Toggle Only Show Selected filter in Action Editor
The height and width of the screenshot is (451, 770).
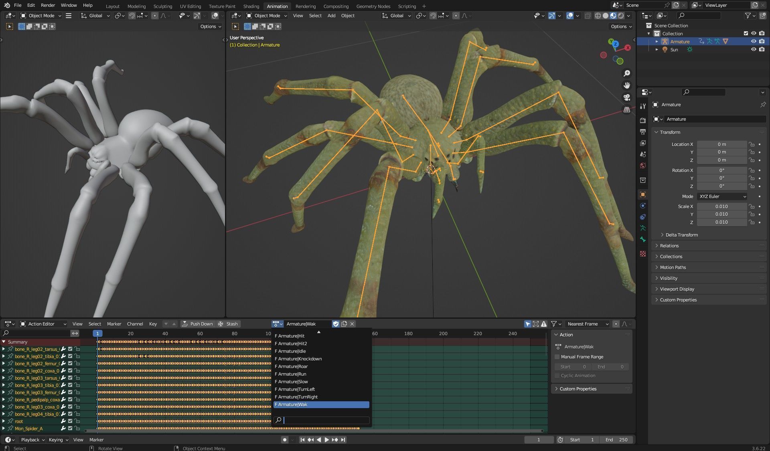click(x=528, y=324)
